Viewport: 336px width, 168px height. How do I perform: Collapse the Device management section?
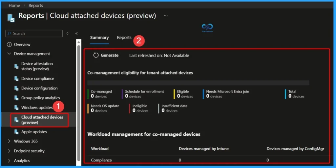coord(9,54)
